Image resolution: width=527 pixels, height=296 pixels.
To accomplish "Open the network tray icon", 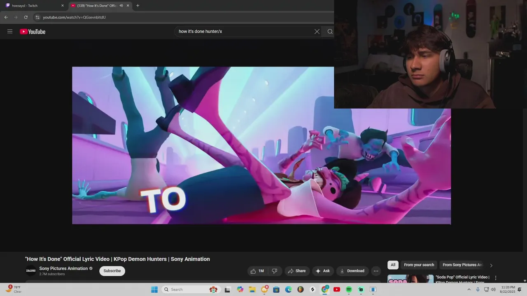I will pyautogui.click(x=486, y=289).
